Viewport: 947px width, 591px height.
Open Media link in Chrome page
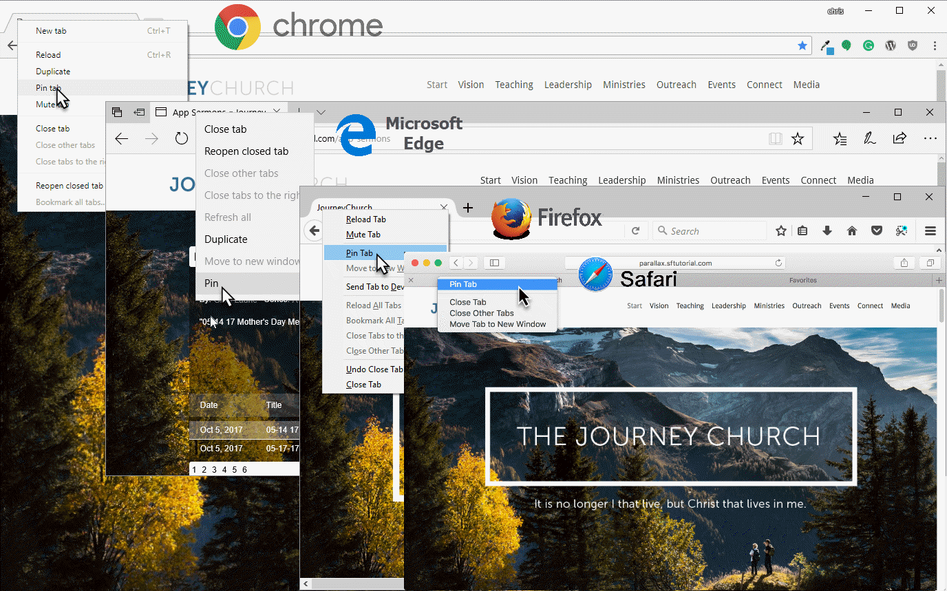(806, 85)
